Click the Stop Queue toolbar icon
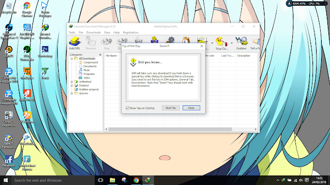 point(222,43)
